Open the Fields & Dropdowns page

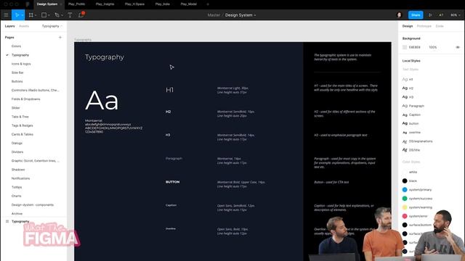[x=26, y=99]
